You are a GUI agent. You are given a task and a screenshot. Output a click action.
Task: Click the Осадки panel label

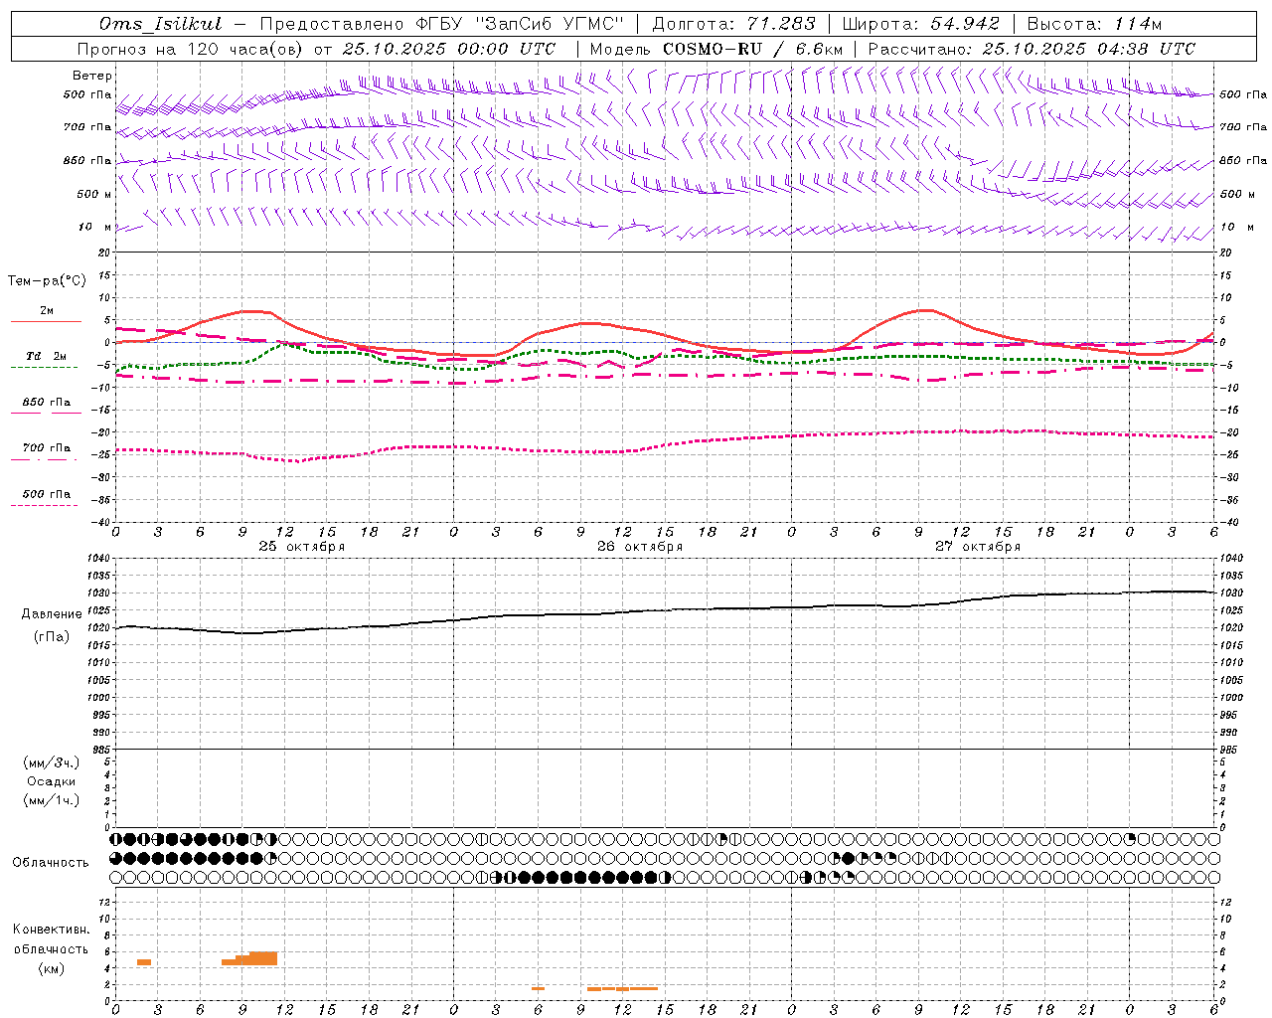coord(52,781)
